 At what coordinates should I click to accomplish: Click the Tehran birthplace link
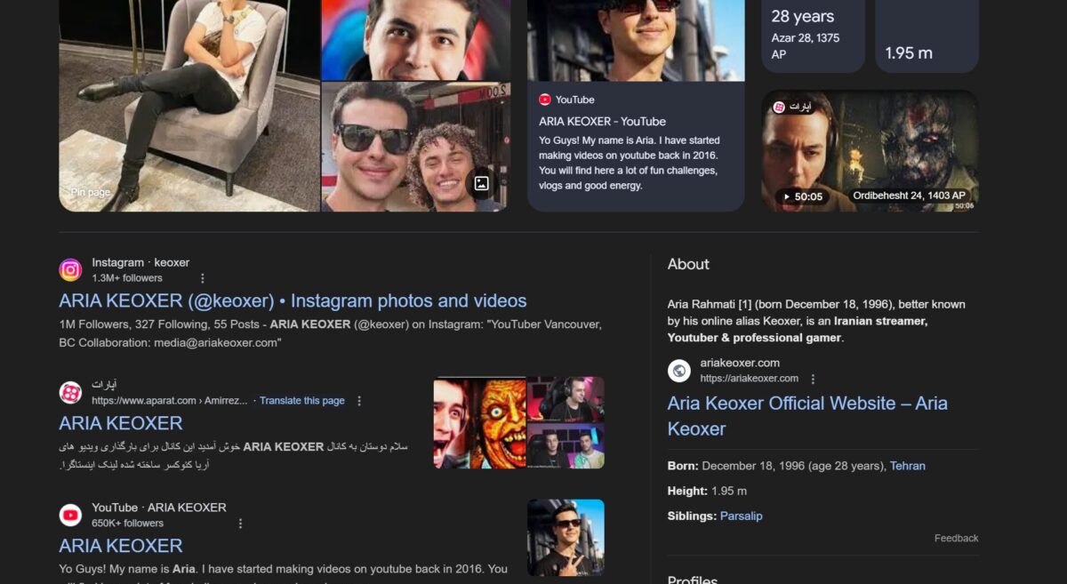[x=907, y=466]
